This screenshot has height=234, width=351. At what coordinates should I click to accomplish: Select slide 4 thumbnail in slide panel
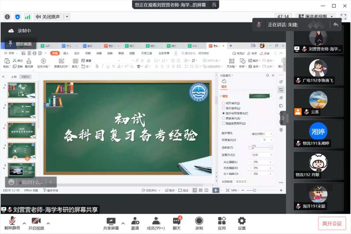coord(22,150)
